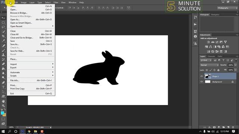Select the Path Selection tool
The width and height of the screenshot is (239, 134).
click(x=3, y=92)
